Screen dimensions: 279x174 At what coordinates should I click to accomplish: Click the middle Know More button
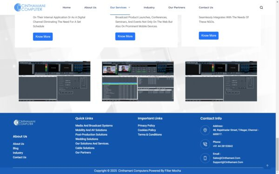[125, 36]
